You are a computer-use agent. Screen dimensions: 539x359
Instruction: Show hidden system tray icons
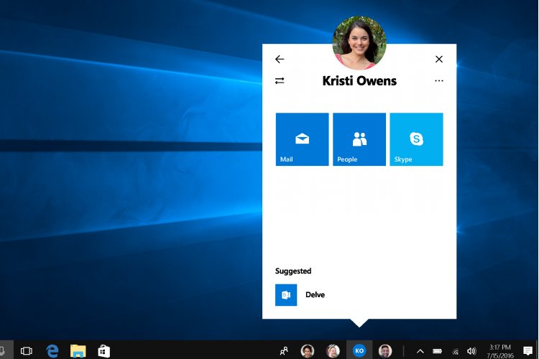point(420,351)
